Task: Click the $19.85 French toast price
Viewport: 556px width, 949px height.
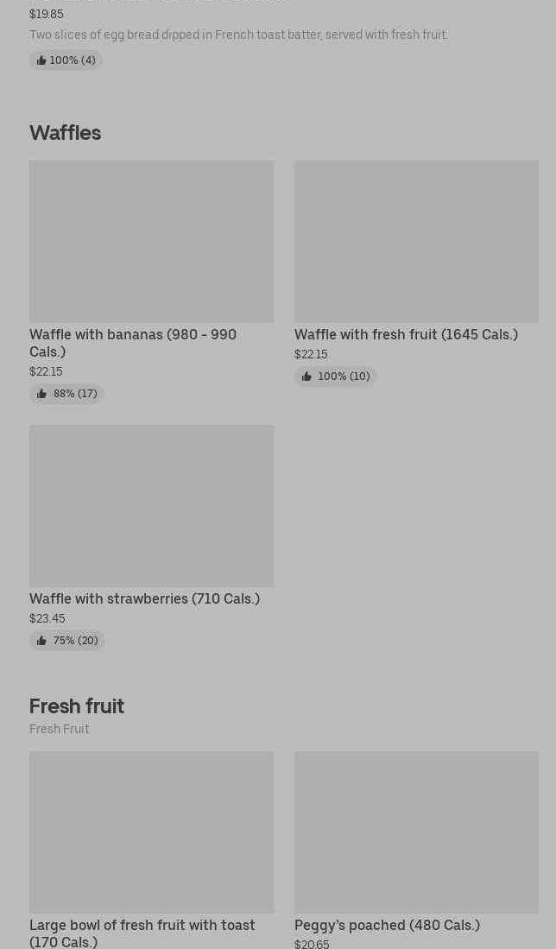Action: coord(46,14)
